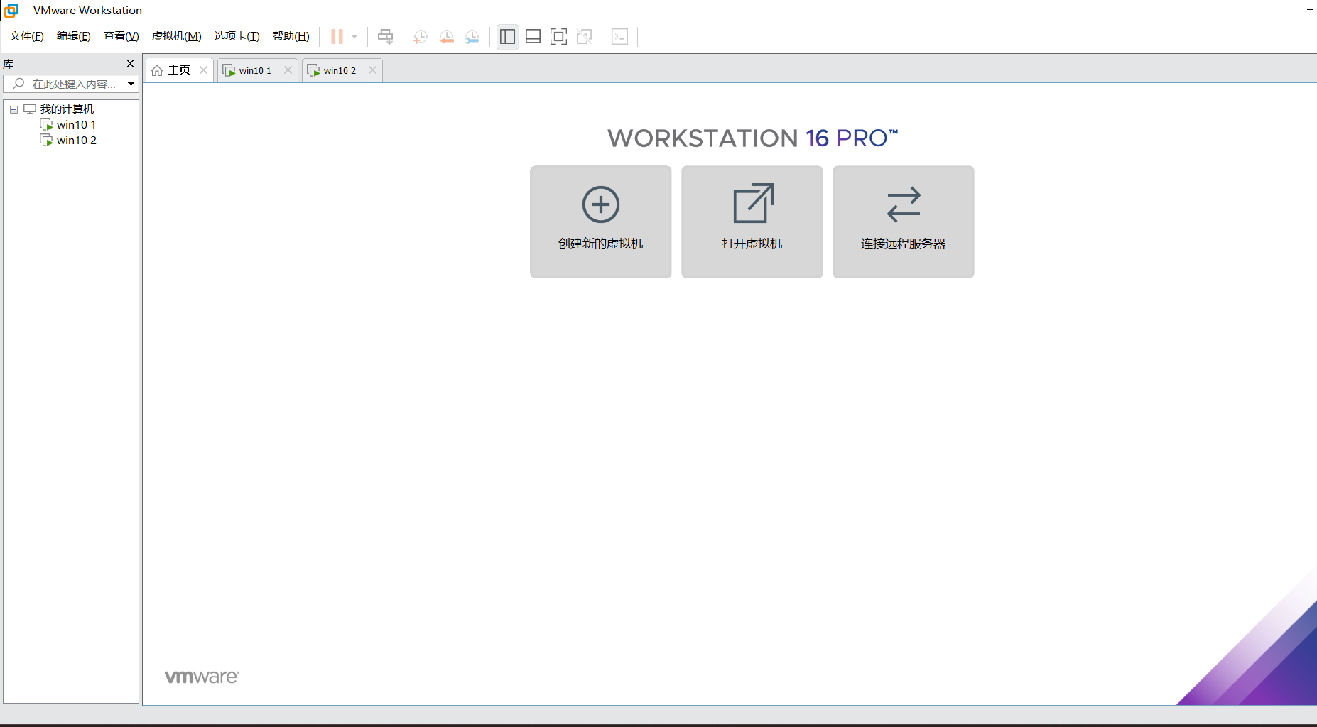Close the win10 1 tab
This screenshot has height=727, width=1317.
[288, 70]
